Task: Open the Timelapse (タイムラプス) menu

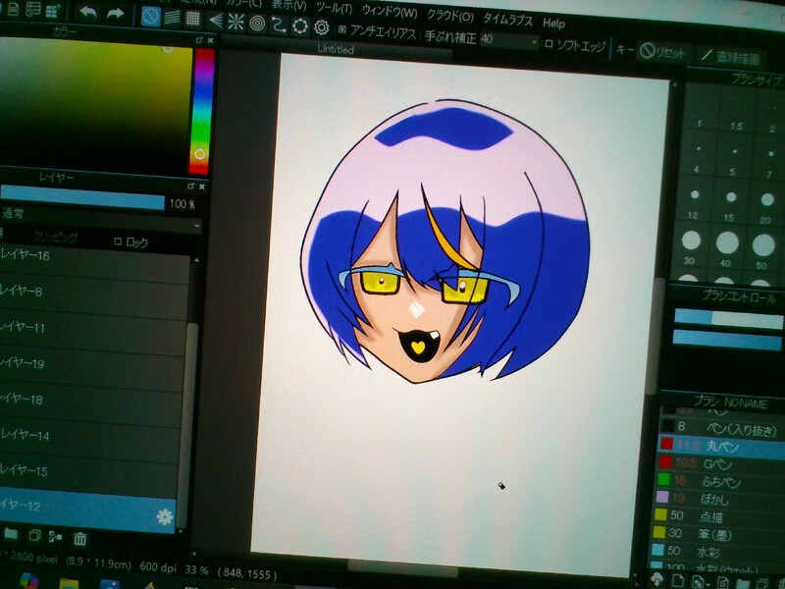Action: [x=507, y=20]
